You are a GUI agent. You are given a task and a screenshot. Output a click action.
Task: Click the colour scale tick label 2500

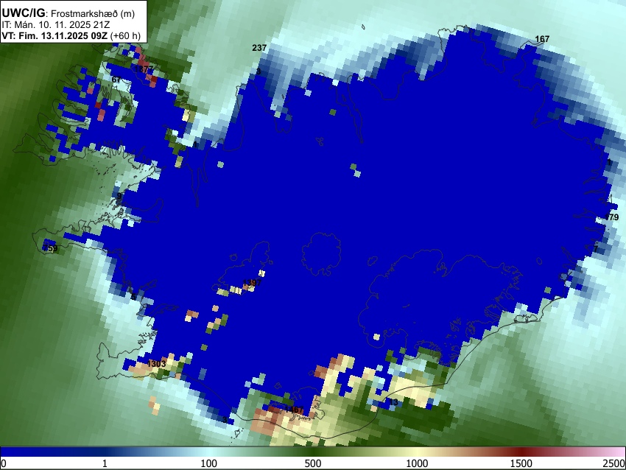(x=615, y=463)
